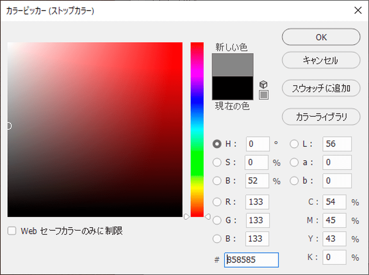Click the blue B field showing 133

(x=257, y=239)
